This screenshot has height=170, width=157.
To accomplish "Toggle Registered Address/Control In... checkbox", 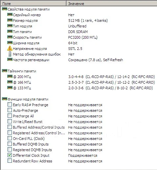I will click(10, 133).
